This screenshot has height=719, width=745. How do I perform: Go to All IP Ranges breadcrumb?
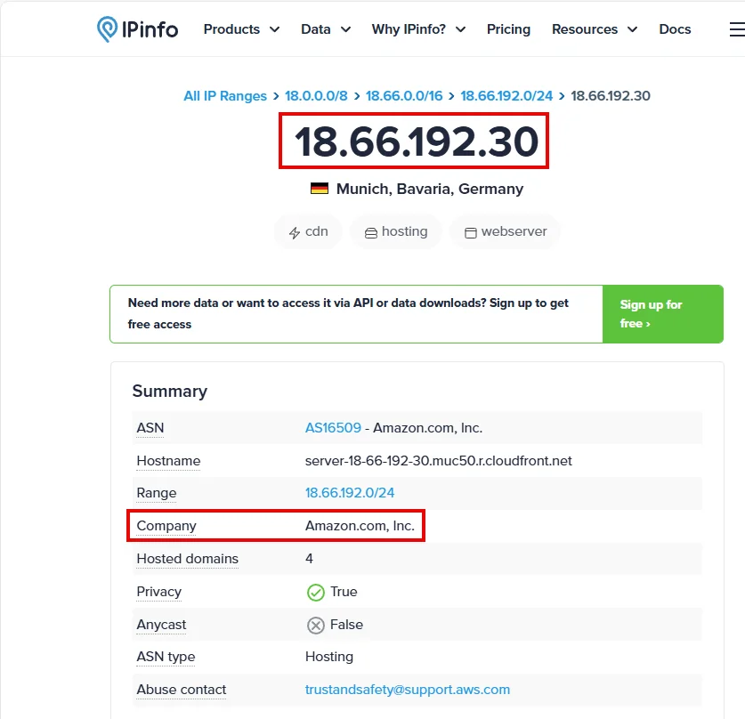coord(225,96)
